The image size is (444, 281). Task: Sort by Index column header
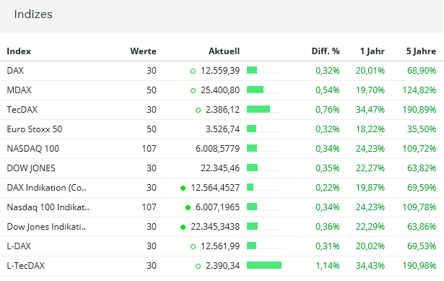click(x=19, y=51)
